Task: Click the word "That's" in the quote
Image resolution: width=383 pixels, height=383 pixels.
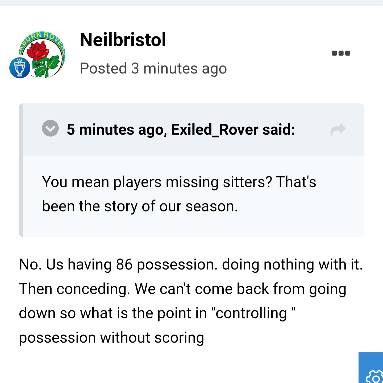Action: 296,182
